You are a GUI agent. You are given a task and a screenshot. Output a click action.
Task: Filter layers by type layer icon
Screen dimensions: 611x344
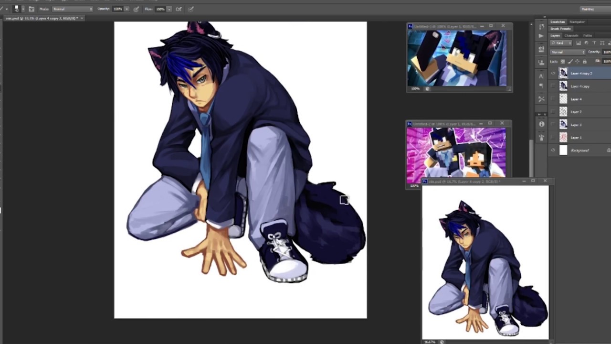coord(594,43)
